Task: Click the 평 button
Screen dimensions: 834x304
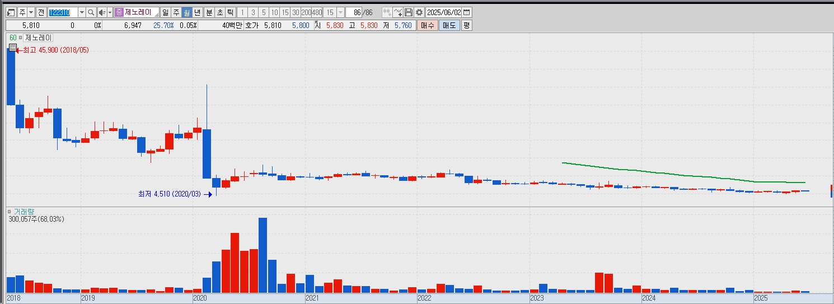Action: click(467, 25)
